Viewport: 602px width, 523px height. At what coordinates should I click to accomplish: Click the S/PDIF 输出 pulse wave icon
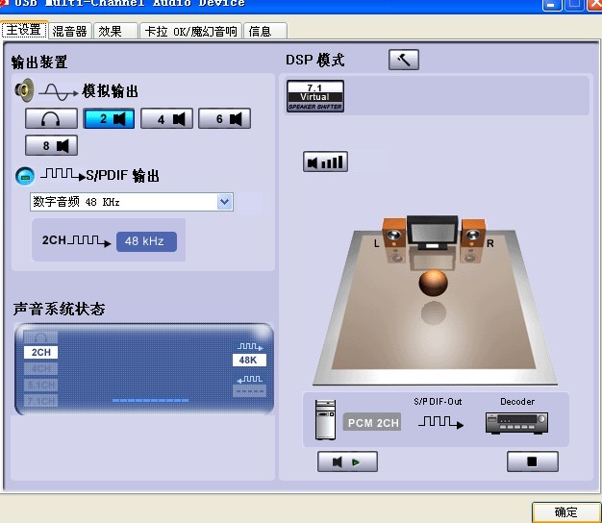[63, 175]
